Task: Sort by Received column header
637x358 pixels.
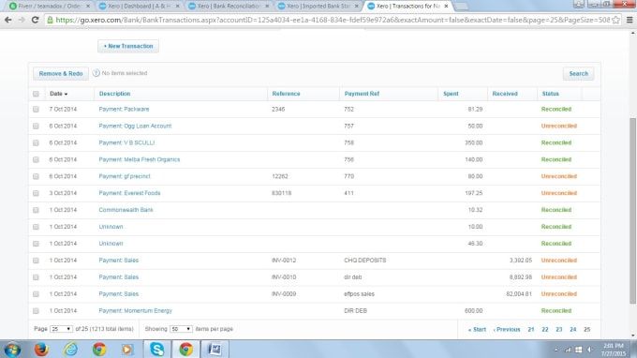Action: tap(505, 94)
